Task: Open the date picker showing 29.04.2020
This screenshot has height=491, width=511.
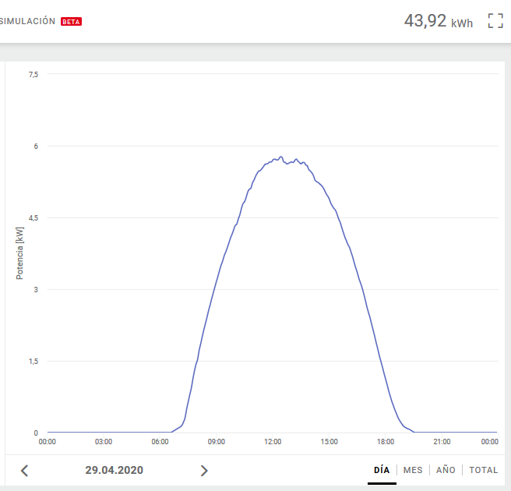Action: pyautogui.click(x=115, y=470)
